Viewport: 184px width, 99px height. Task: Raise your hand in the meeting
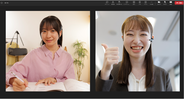[x=119, y=3]
